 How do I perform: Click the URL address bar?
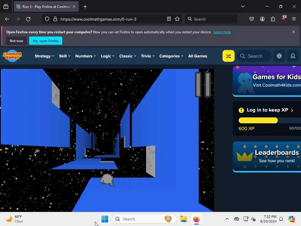pyautogui.click(x=111, y=19)
